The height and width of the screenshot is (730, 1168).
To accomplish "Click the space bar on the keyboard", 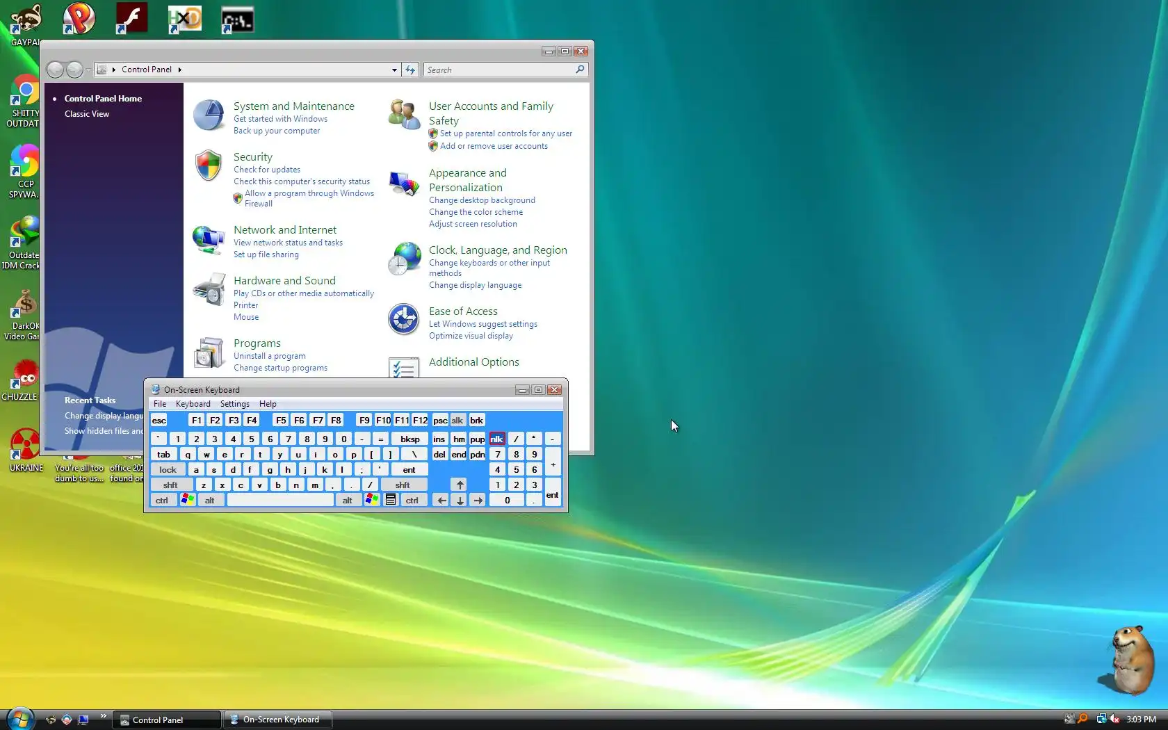I will (x=281, y=500).
